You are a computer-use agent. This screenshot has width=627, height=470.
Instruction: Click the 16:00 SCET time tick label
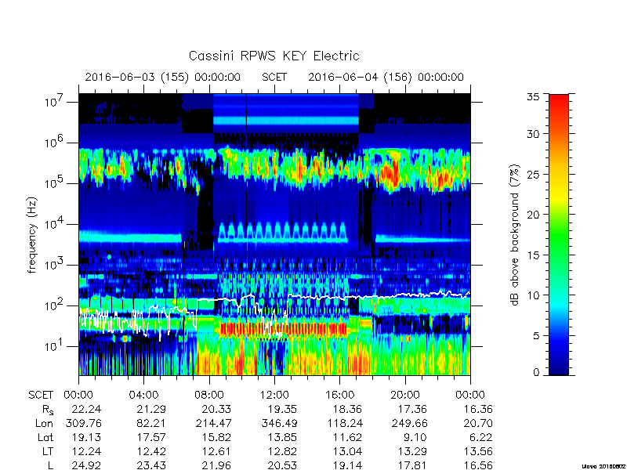339,395
